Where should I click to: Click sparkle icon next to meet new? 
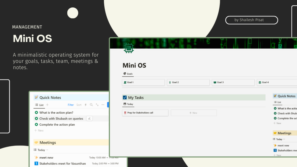(36, 157)
